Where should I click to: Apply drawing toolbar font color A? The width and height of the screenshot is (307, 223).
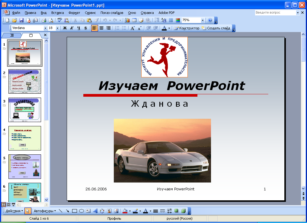point(146,211)
